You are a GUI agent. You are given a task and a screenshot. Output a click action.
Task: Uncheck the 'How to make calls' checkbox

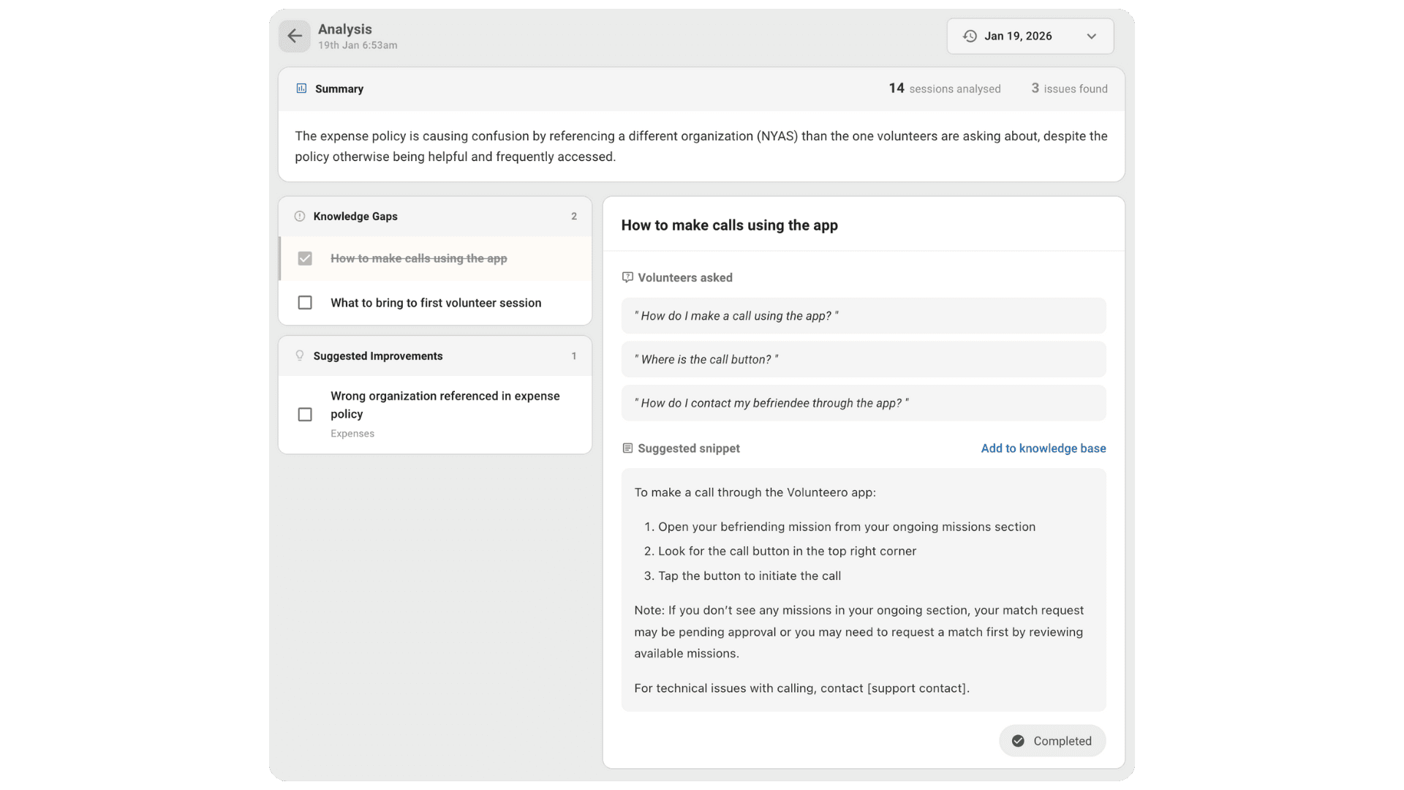(305, 258)
